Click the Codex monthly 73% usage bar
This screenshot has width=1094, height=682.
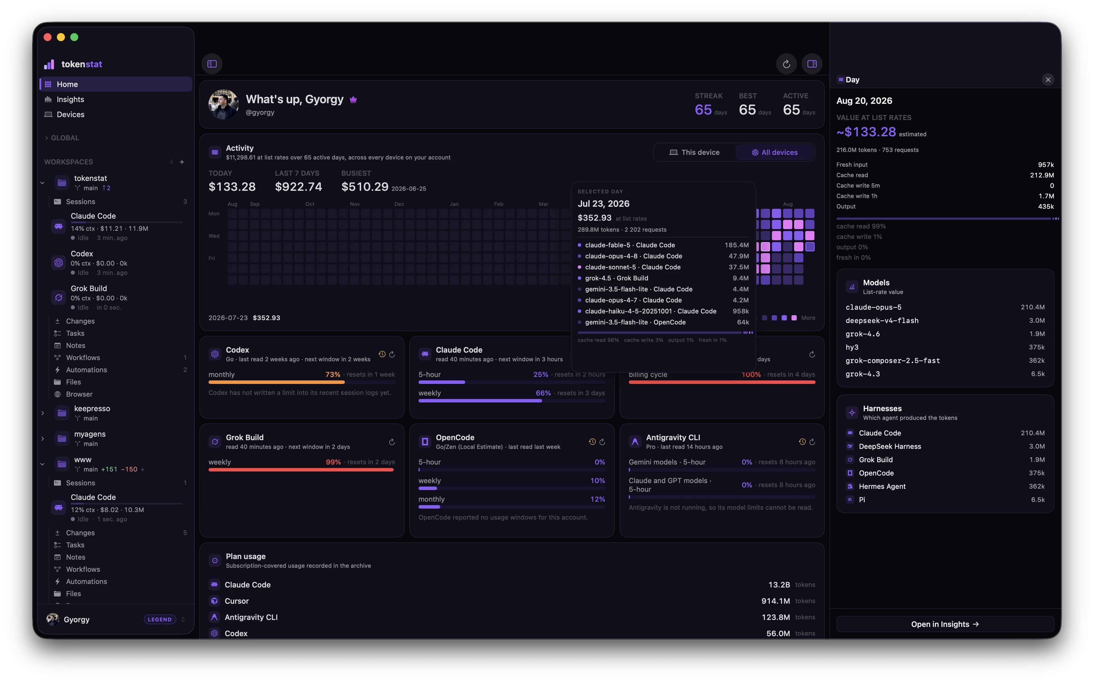pyautogui.click(x=302, y=382)
